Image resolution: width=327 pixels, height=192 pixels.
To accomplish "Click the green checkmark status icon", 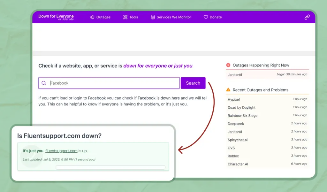I will (x=32, y=156).
